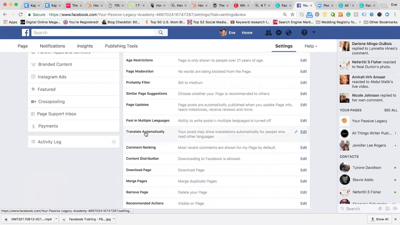Select the Settings tab
Viewport: 400px width, 225px height.
[284, 46]
